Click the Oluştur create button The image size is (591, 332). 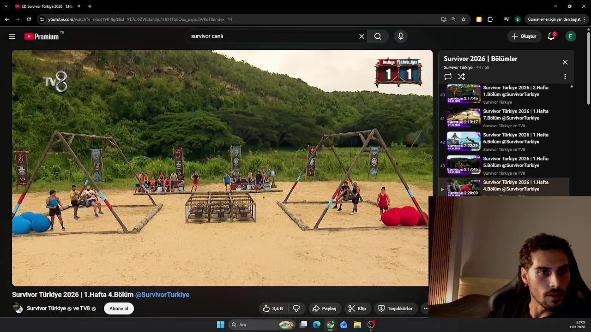pyautogui.click(x=524, y=36)
